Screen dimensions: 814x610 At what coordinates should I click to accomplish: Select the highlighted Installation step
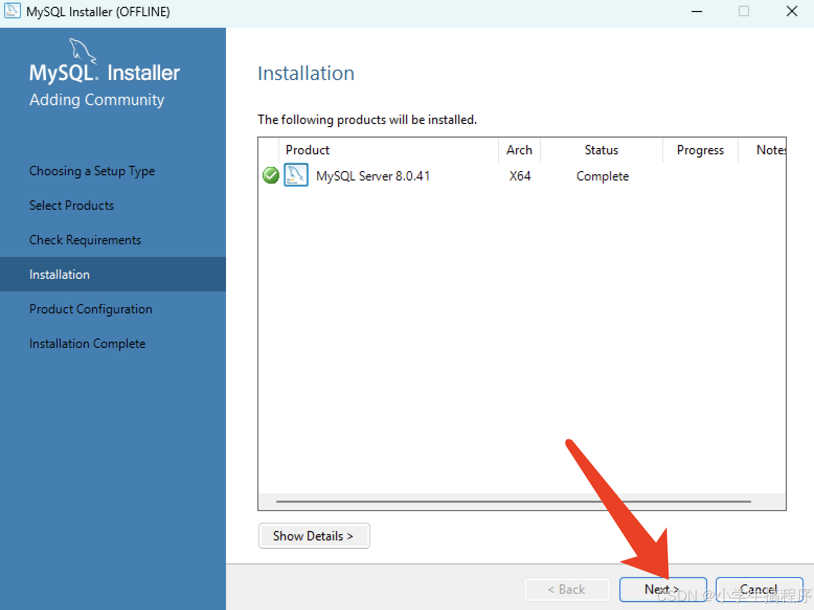[60, 275]
